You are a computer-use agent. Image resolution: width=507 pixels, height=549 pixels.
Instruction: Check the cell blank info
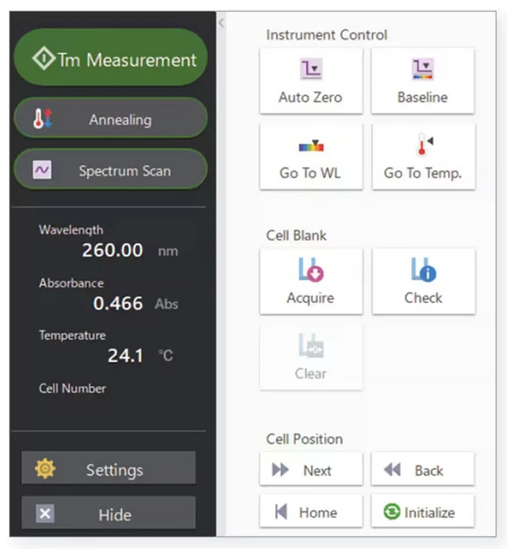(x=423, y=280)
